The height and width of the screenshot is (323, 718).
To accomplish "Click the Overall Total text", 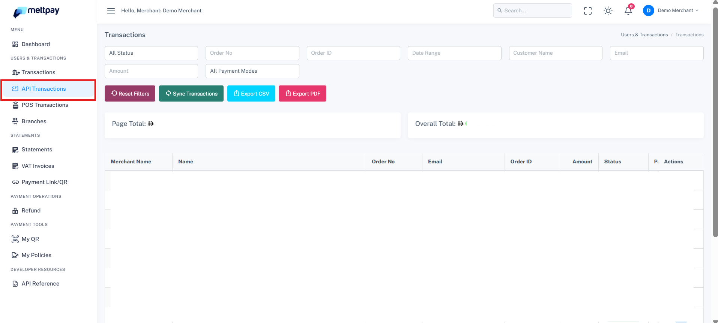I will [435, 124].
